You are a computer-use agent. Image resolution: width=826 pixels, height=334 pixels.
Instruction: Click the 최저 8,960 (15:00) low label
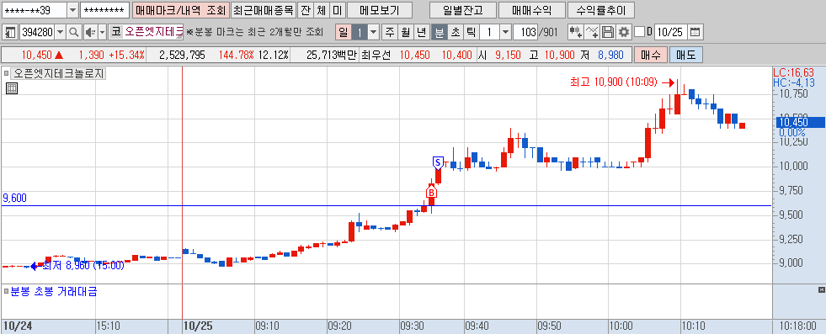click(83, 266)
